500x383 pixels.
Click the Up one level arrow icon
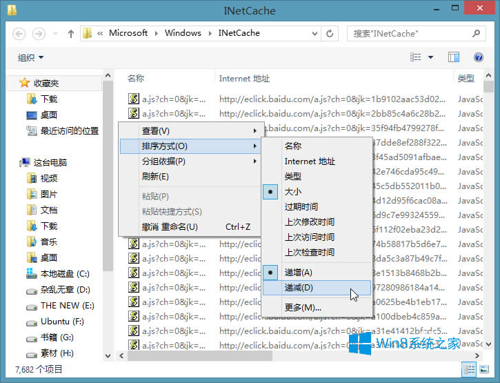point(71,33)
